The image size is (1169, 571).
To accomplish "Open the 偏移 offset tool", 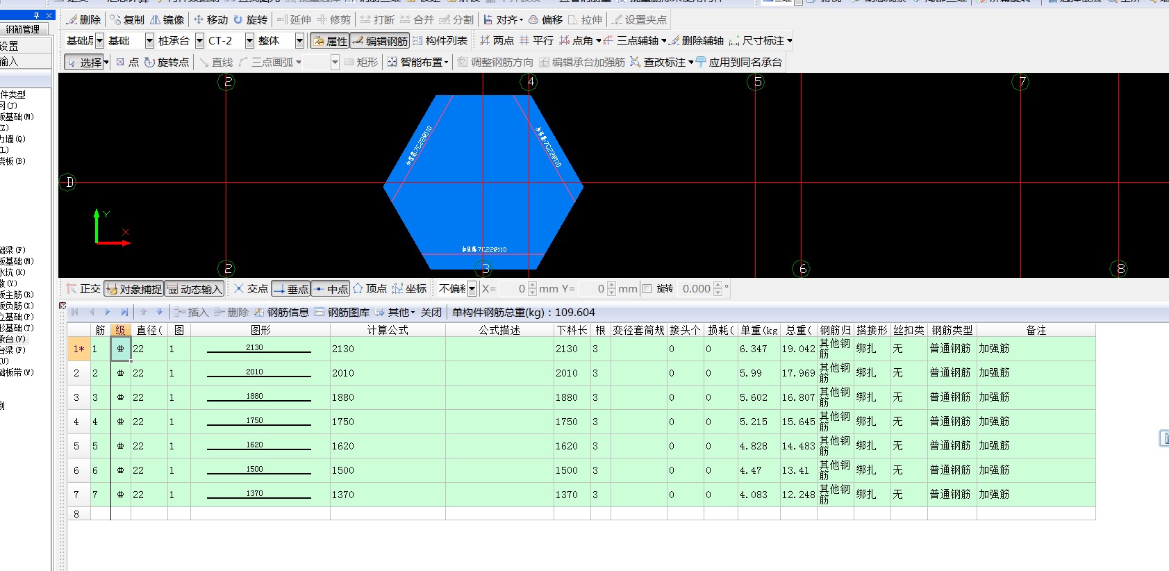I will click(x=546, y=19).
